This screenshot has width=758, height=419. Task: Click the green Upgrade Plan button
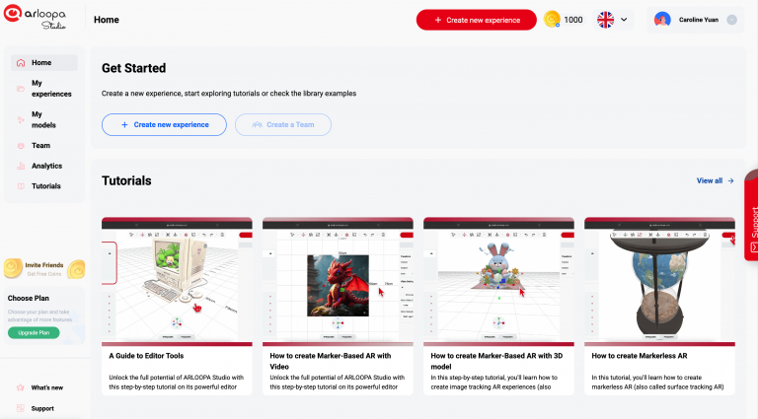pos(34,332)
